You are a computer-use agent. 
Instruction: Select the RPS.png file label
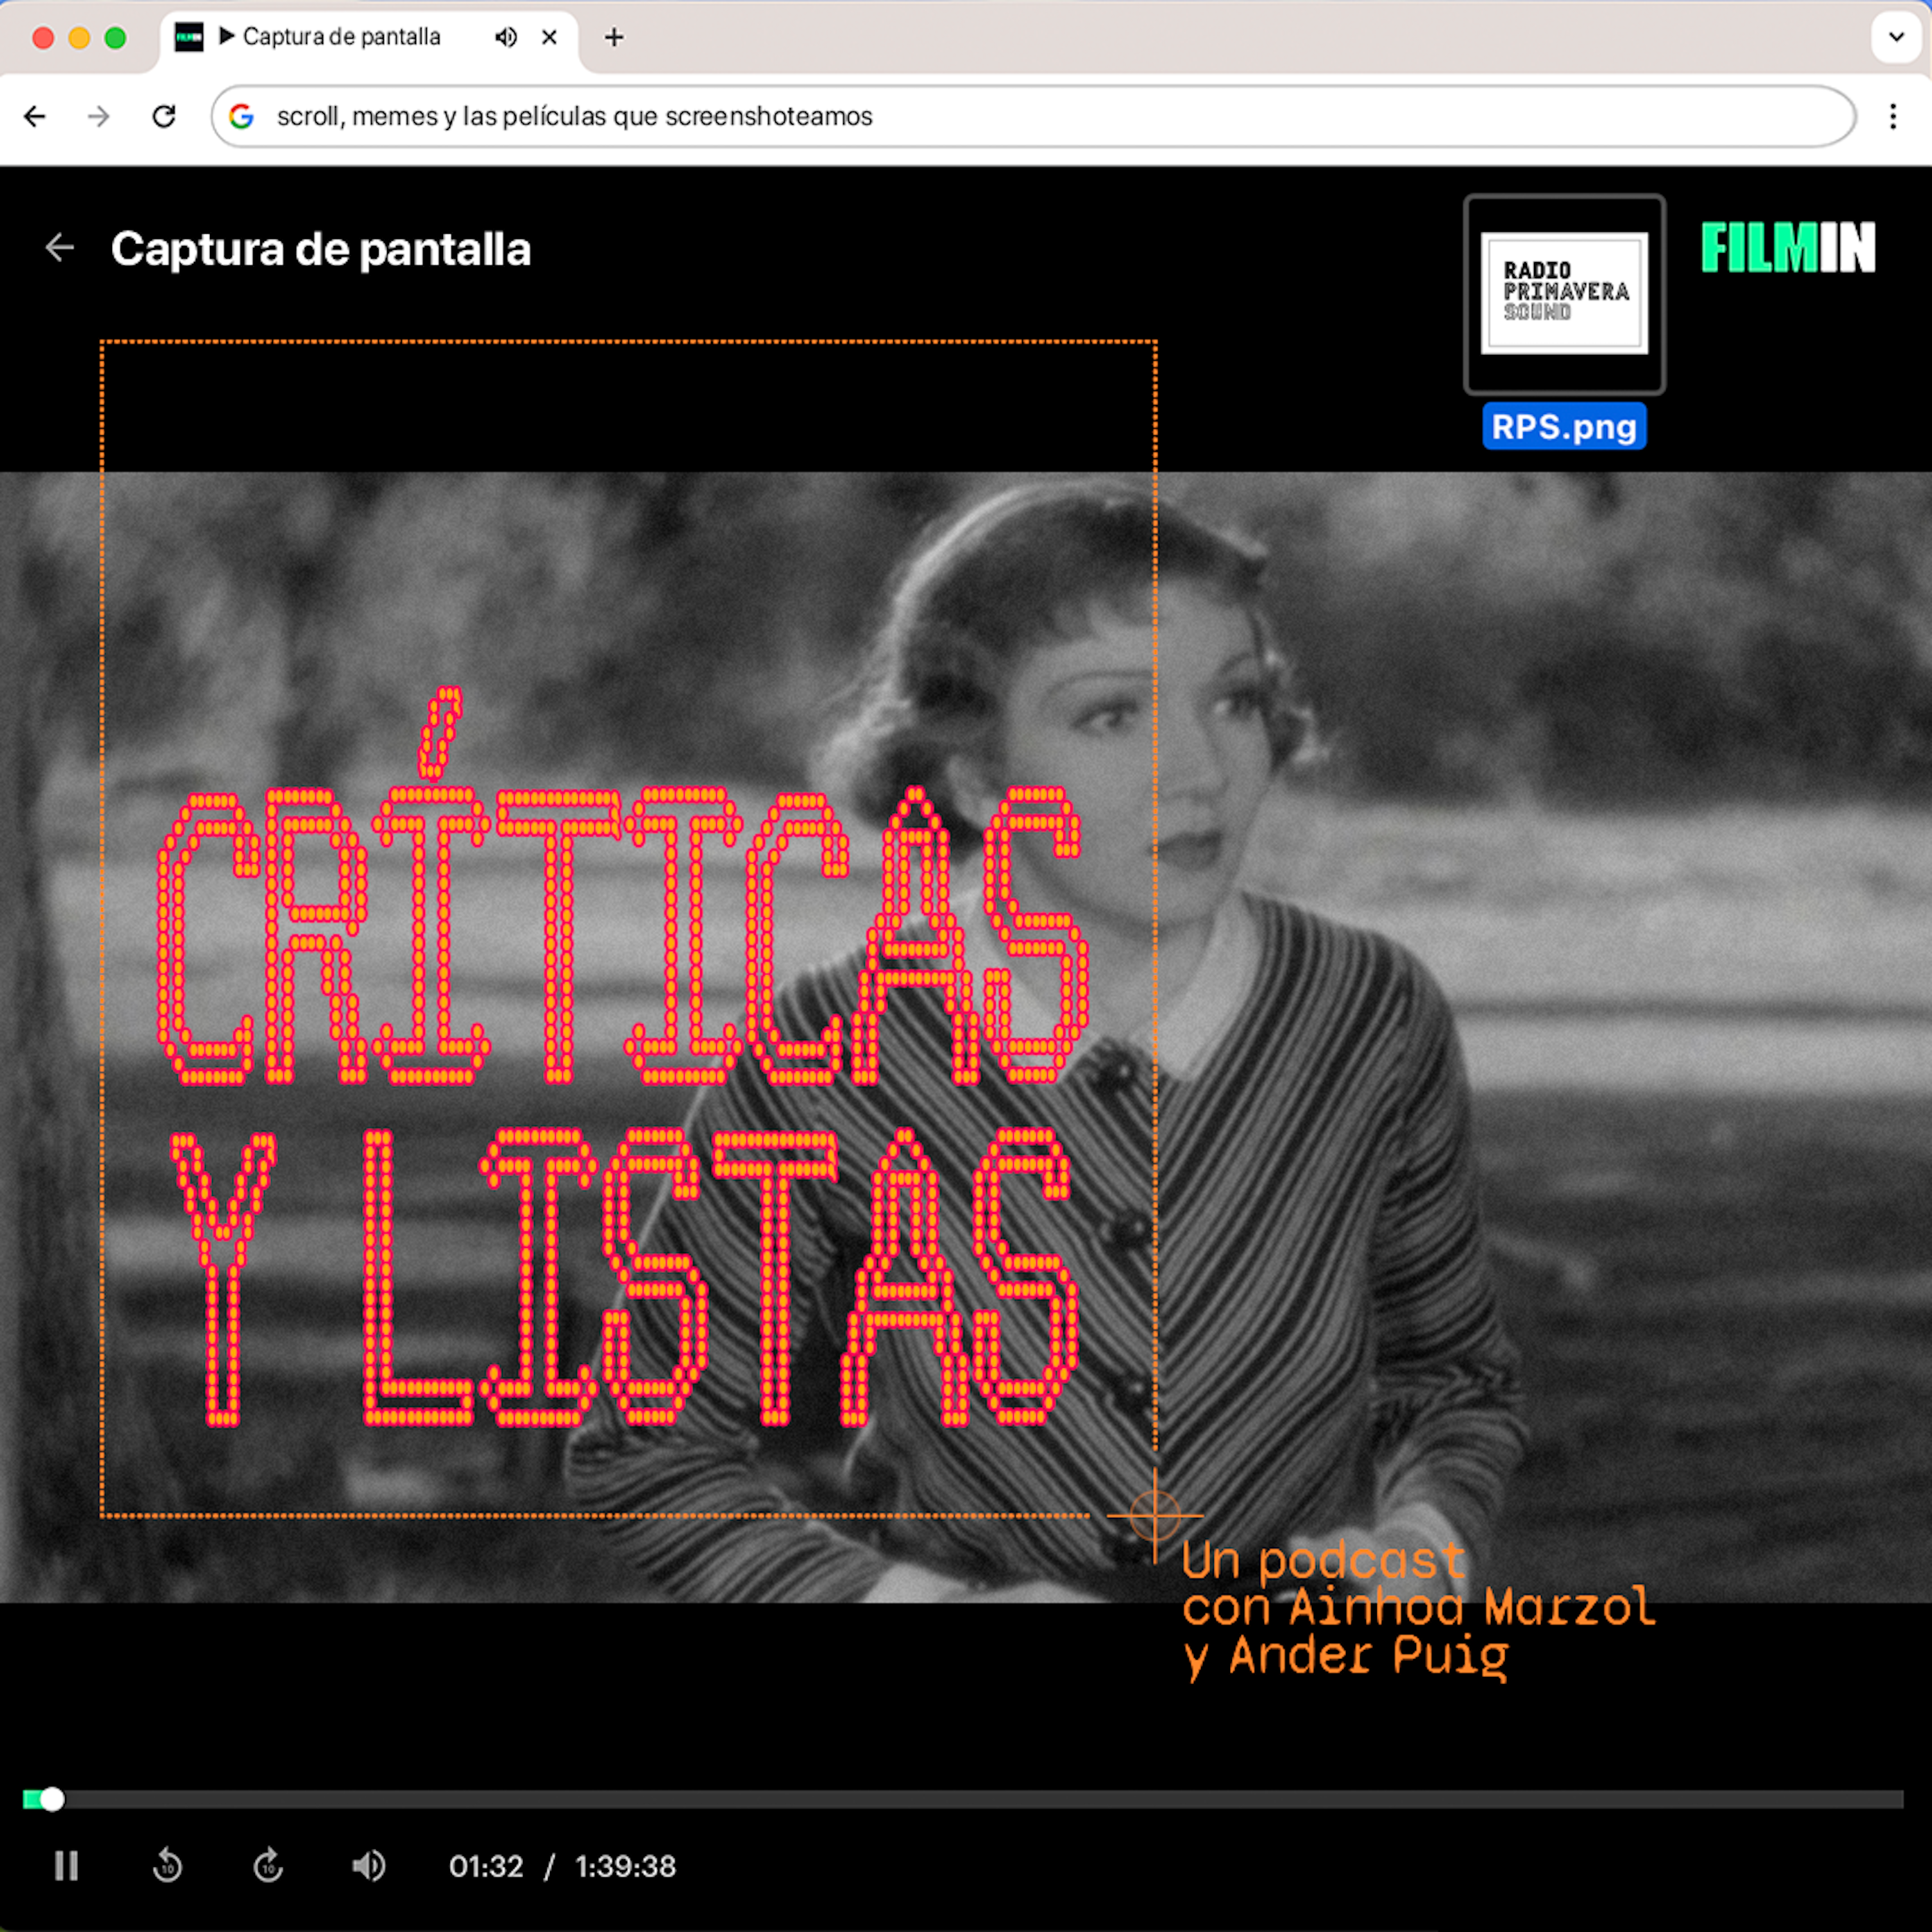point(1564,427)
